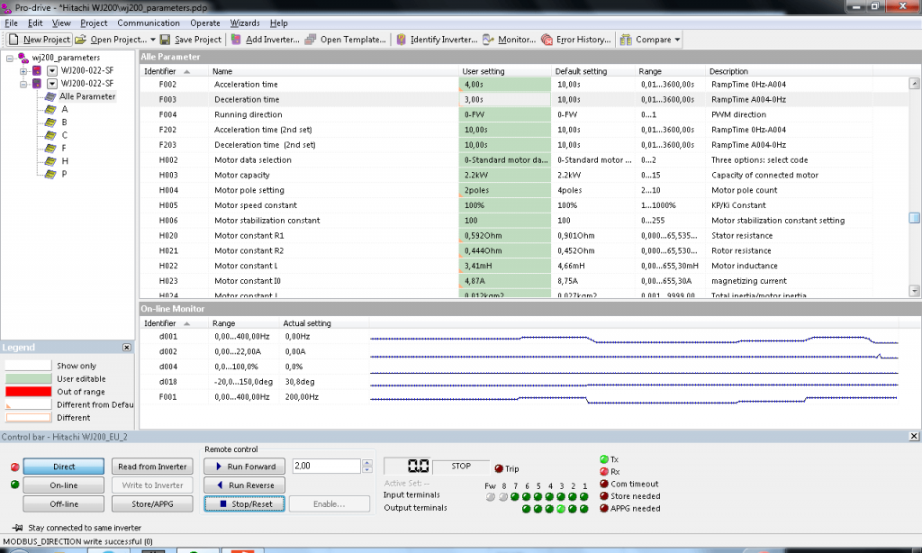
Task: Click the Monitor toolbar icon
Action: [488, 40]
